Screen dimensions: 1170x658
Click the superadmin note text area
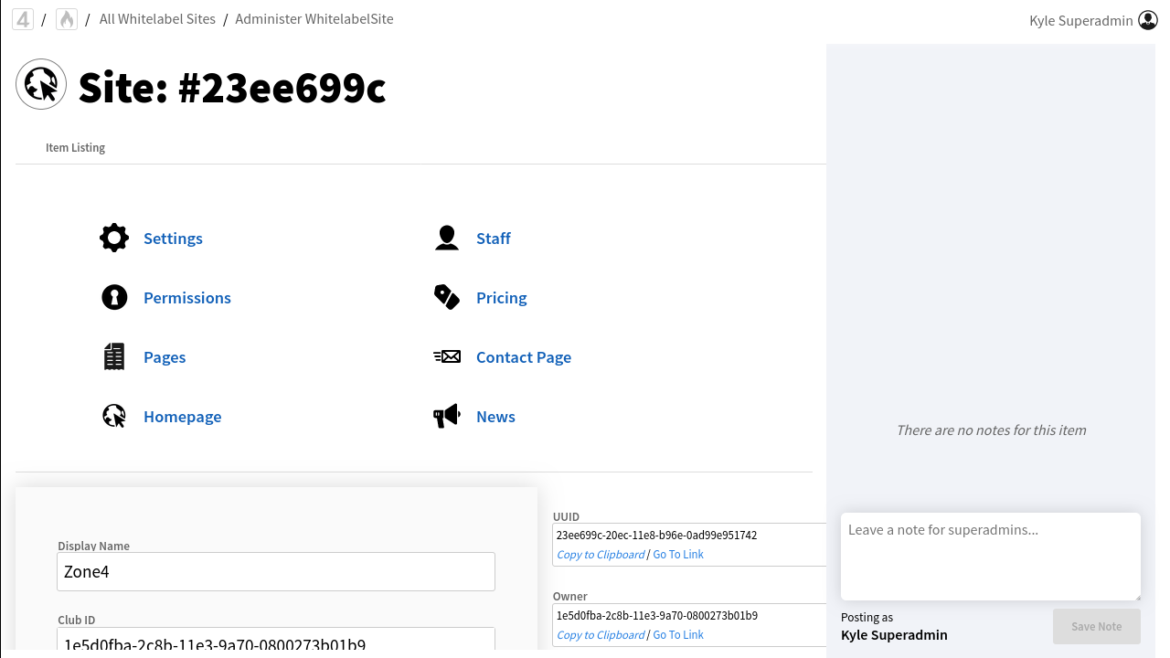[990, 556]
